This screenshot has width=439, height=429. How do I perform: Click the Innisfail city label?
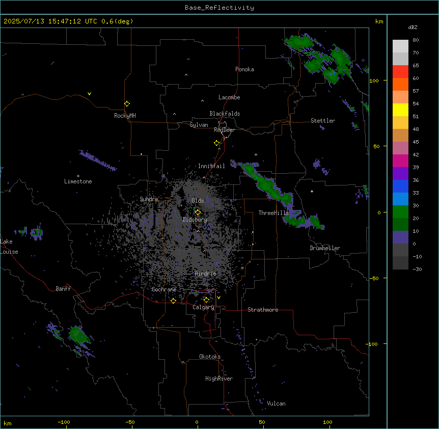click(x=211, y=166)
